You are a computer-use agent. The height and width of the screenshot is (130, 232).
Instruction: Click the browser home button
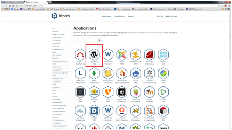point(13,6)
